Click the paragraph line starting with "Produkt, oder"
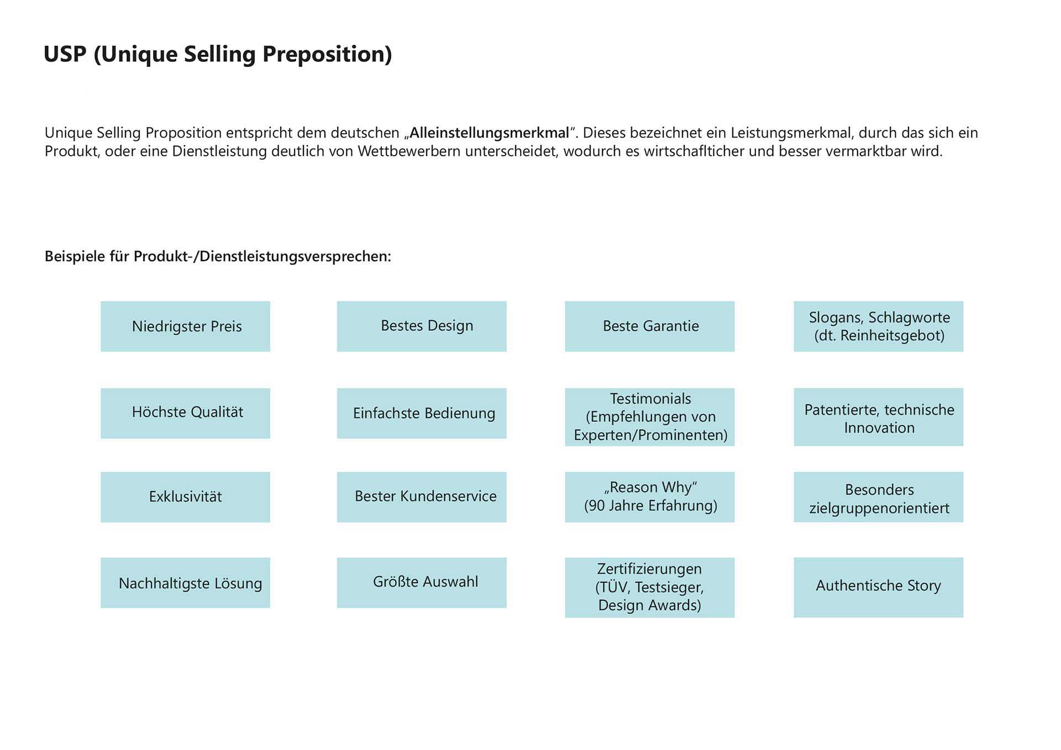 coord(493,151)
